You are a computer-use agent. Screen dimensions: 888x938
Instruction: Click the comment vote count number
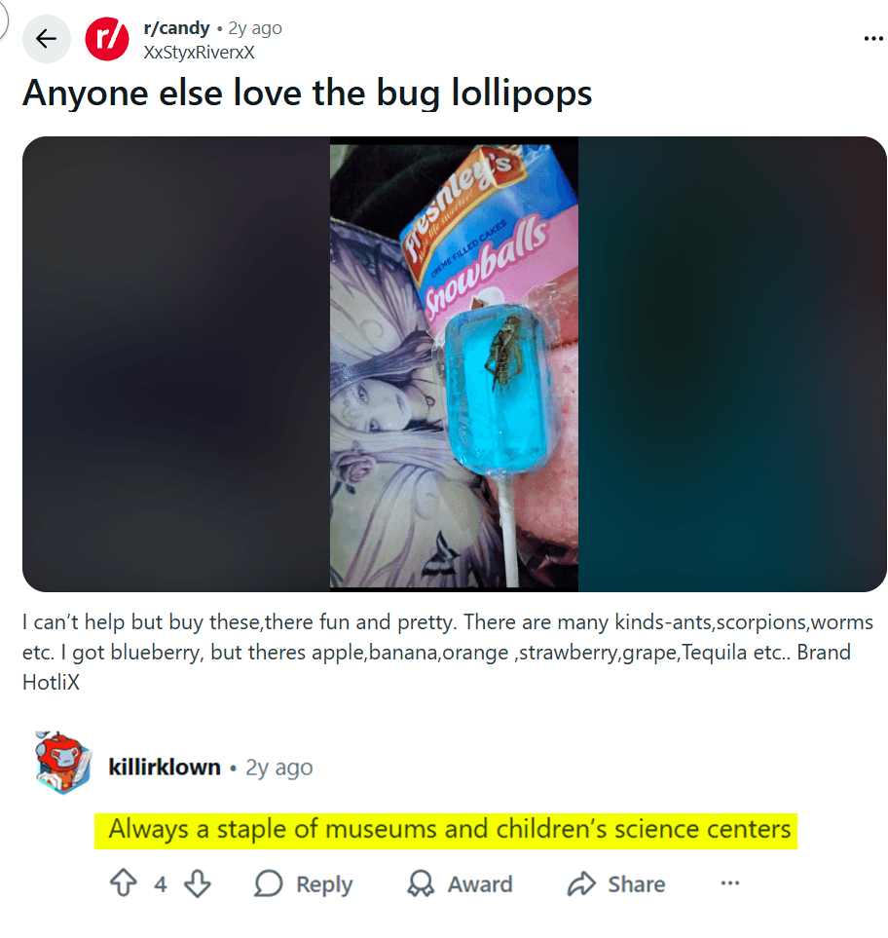[x=161, y=883]
